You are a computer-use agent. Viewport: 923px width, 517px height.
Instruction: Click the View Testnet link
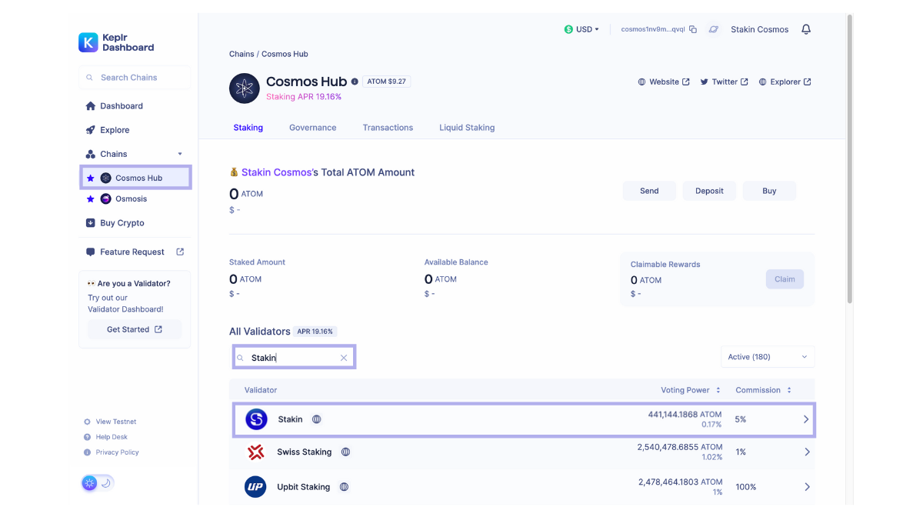pyautogui.click(x=116, y=422)
